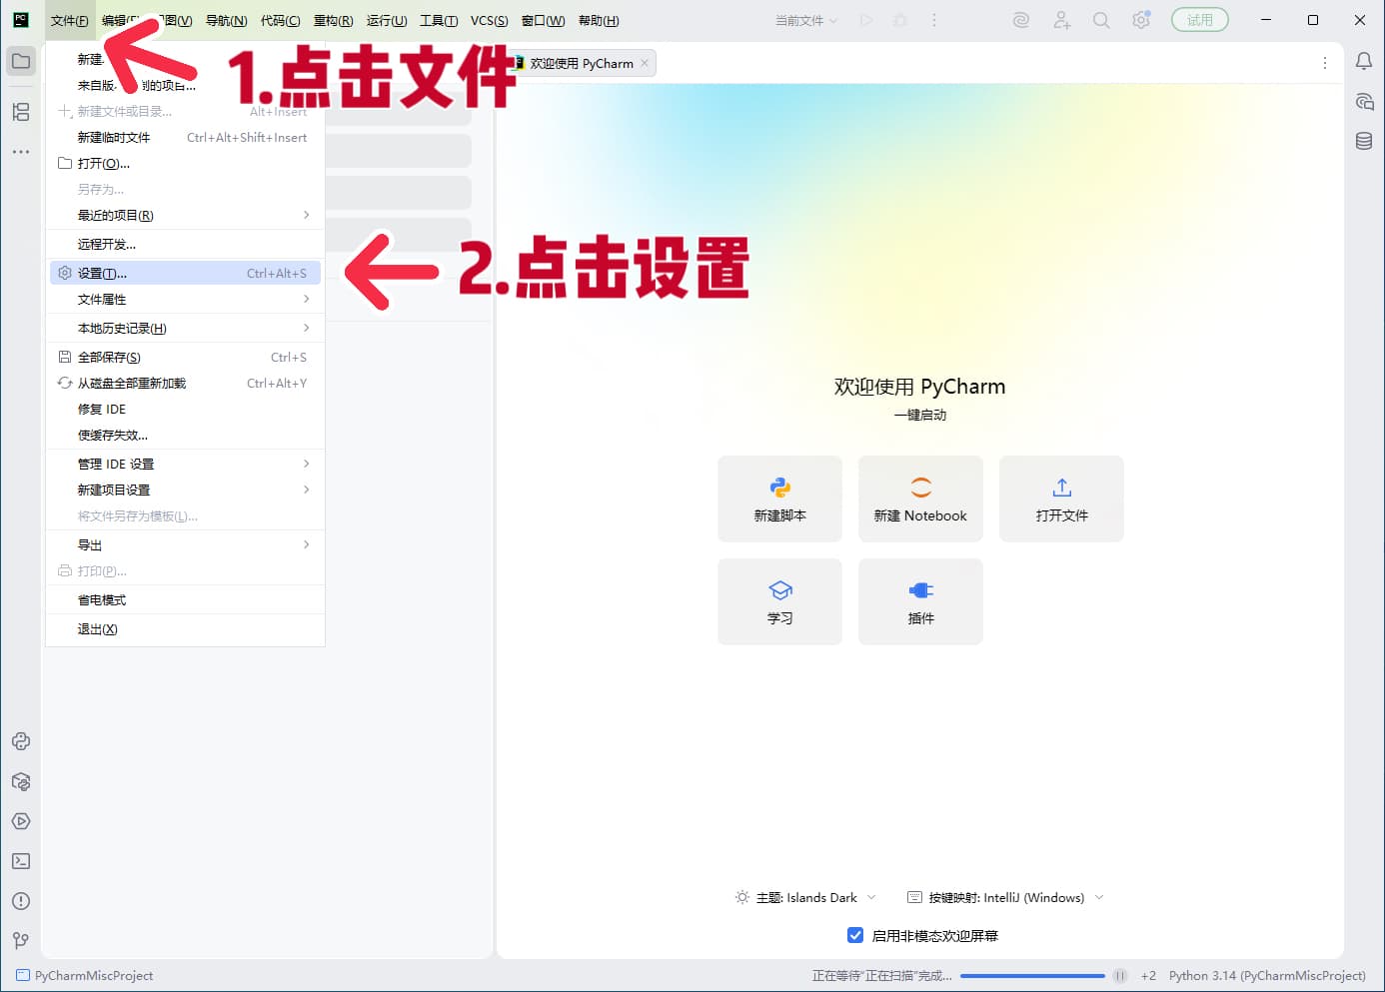Open the Terminal tool window icon
Viewport: 1385px width, 992px height.
point(21,861)
